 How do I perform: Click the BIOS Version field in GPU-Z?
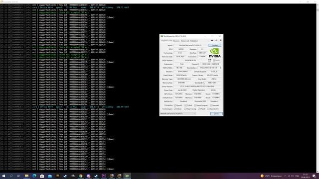(x=190, y=60)
